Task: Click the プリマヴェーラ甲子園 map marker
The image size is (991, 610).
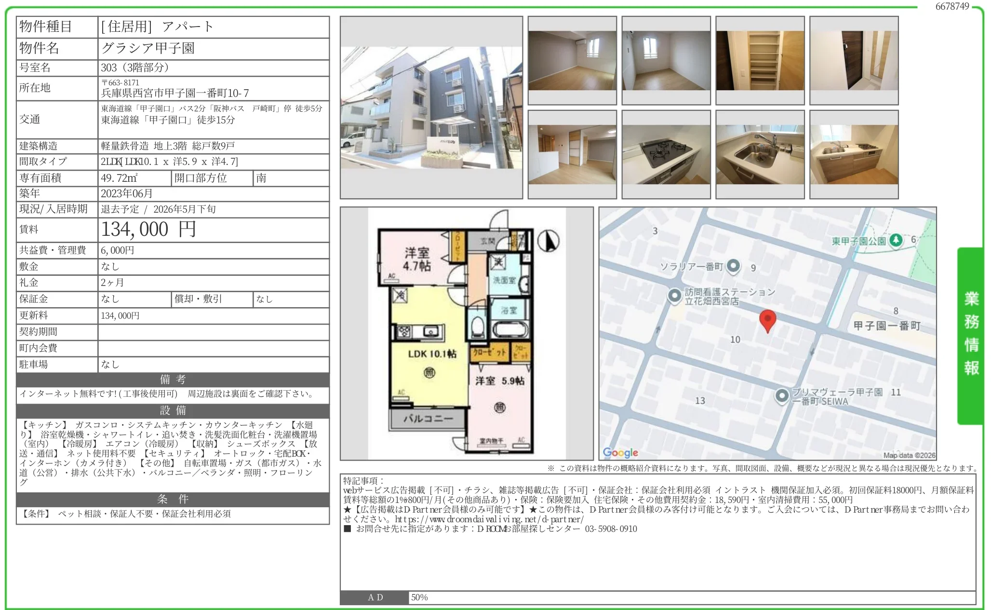Action: point(781,396)
